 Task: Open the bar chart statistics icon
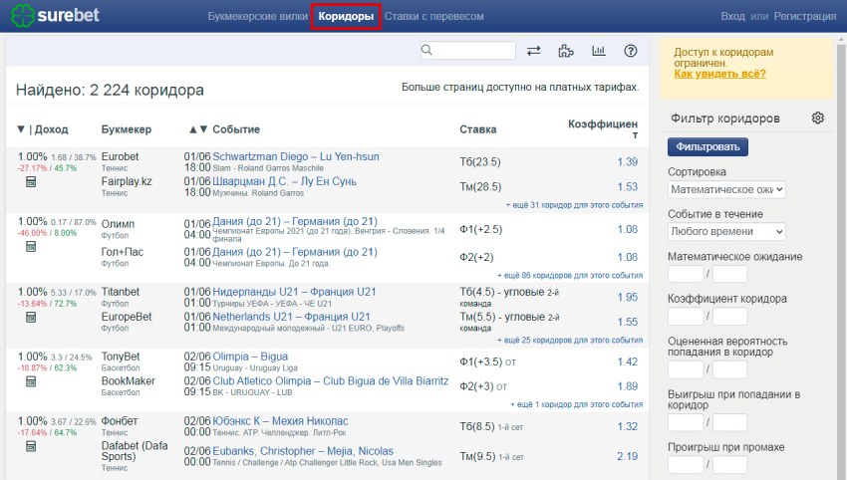point(599,51)
